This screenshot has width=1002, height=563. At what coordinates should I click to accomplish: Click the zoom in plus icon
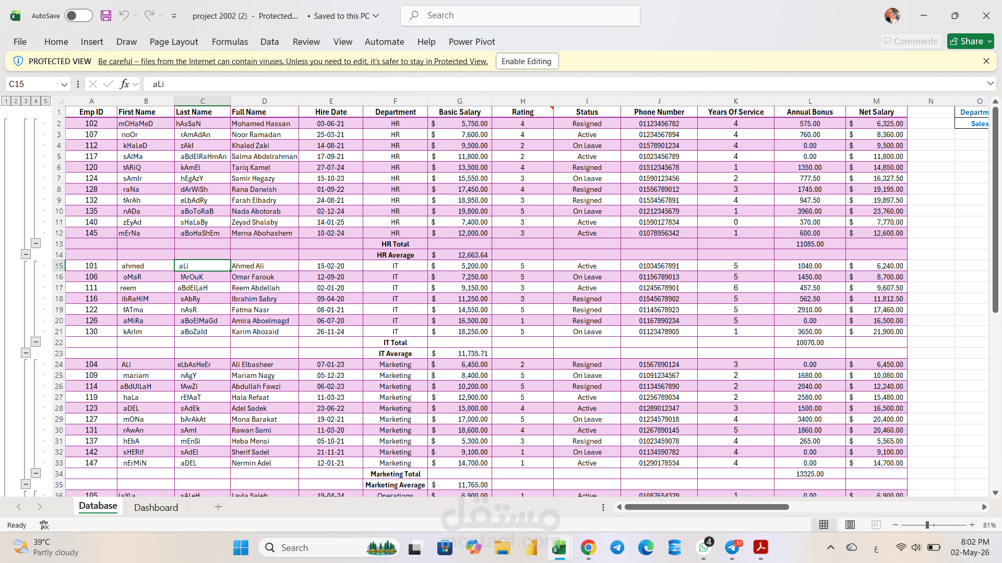click(972, 525)
